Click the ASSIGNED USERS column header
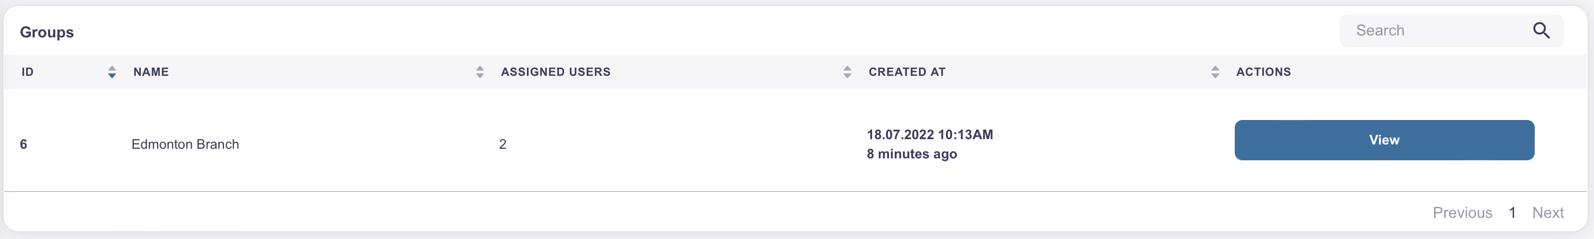The height and width of the screenshot is (239, 1594). pyautogui.click(x=556, y=72)
